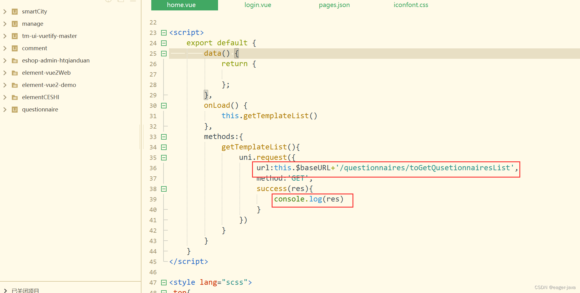Collapse the onLoad fold on line 30

click(164, 106)
